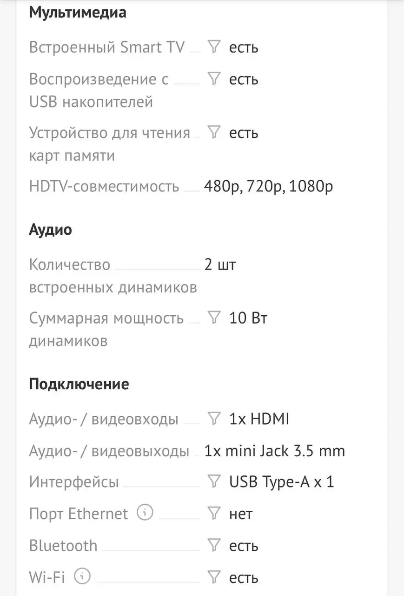Viewport: 404px width, 596px height.
Task: Click the info icon next to Порт Ethernet
Action: click(145, 513)
